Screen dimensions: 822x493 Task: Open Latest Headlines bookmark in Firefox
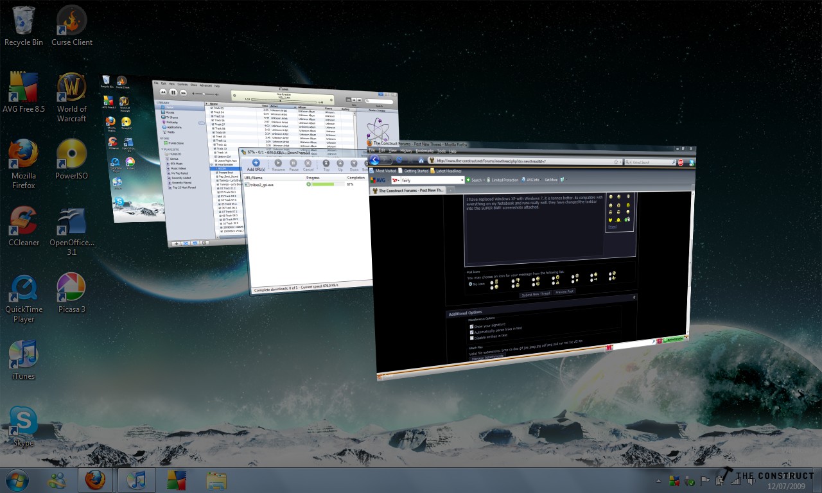click(x=446, y=171)
